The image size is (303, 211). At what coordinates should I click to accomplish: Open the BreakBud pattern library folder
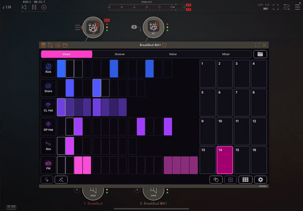(x=260, y=54)
